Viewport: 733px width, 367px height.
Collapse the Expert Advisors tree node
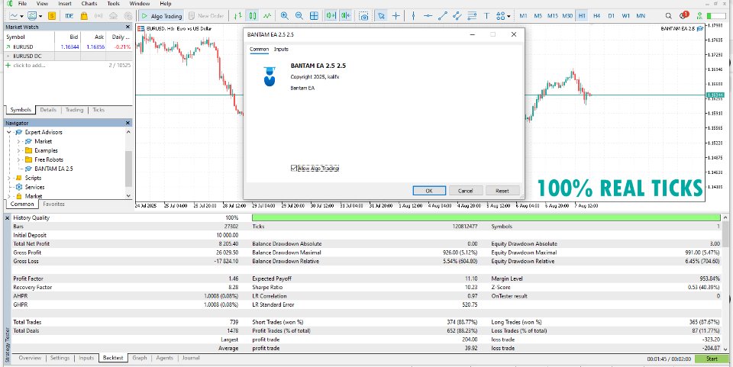click(9, 132)
